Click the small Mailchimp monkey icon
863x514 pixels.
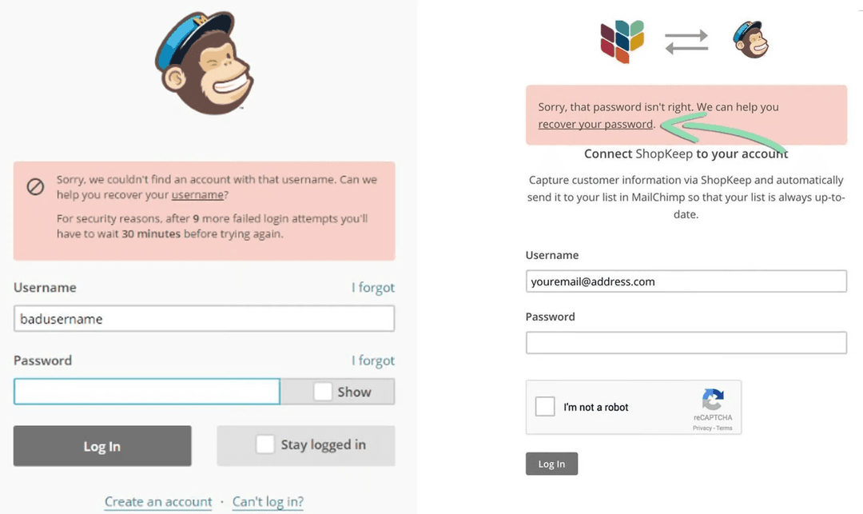click(x=750, y=40)
